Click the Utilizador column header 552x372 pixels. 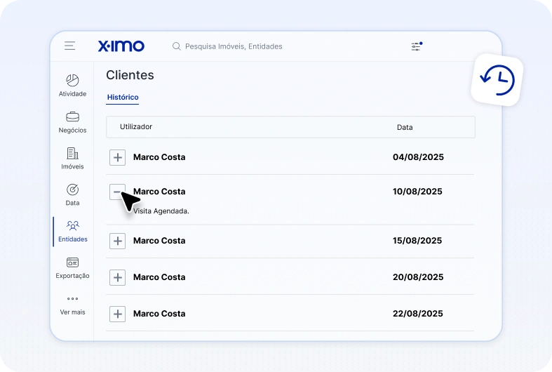pyautogui.click(x=136, y=126)
